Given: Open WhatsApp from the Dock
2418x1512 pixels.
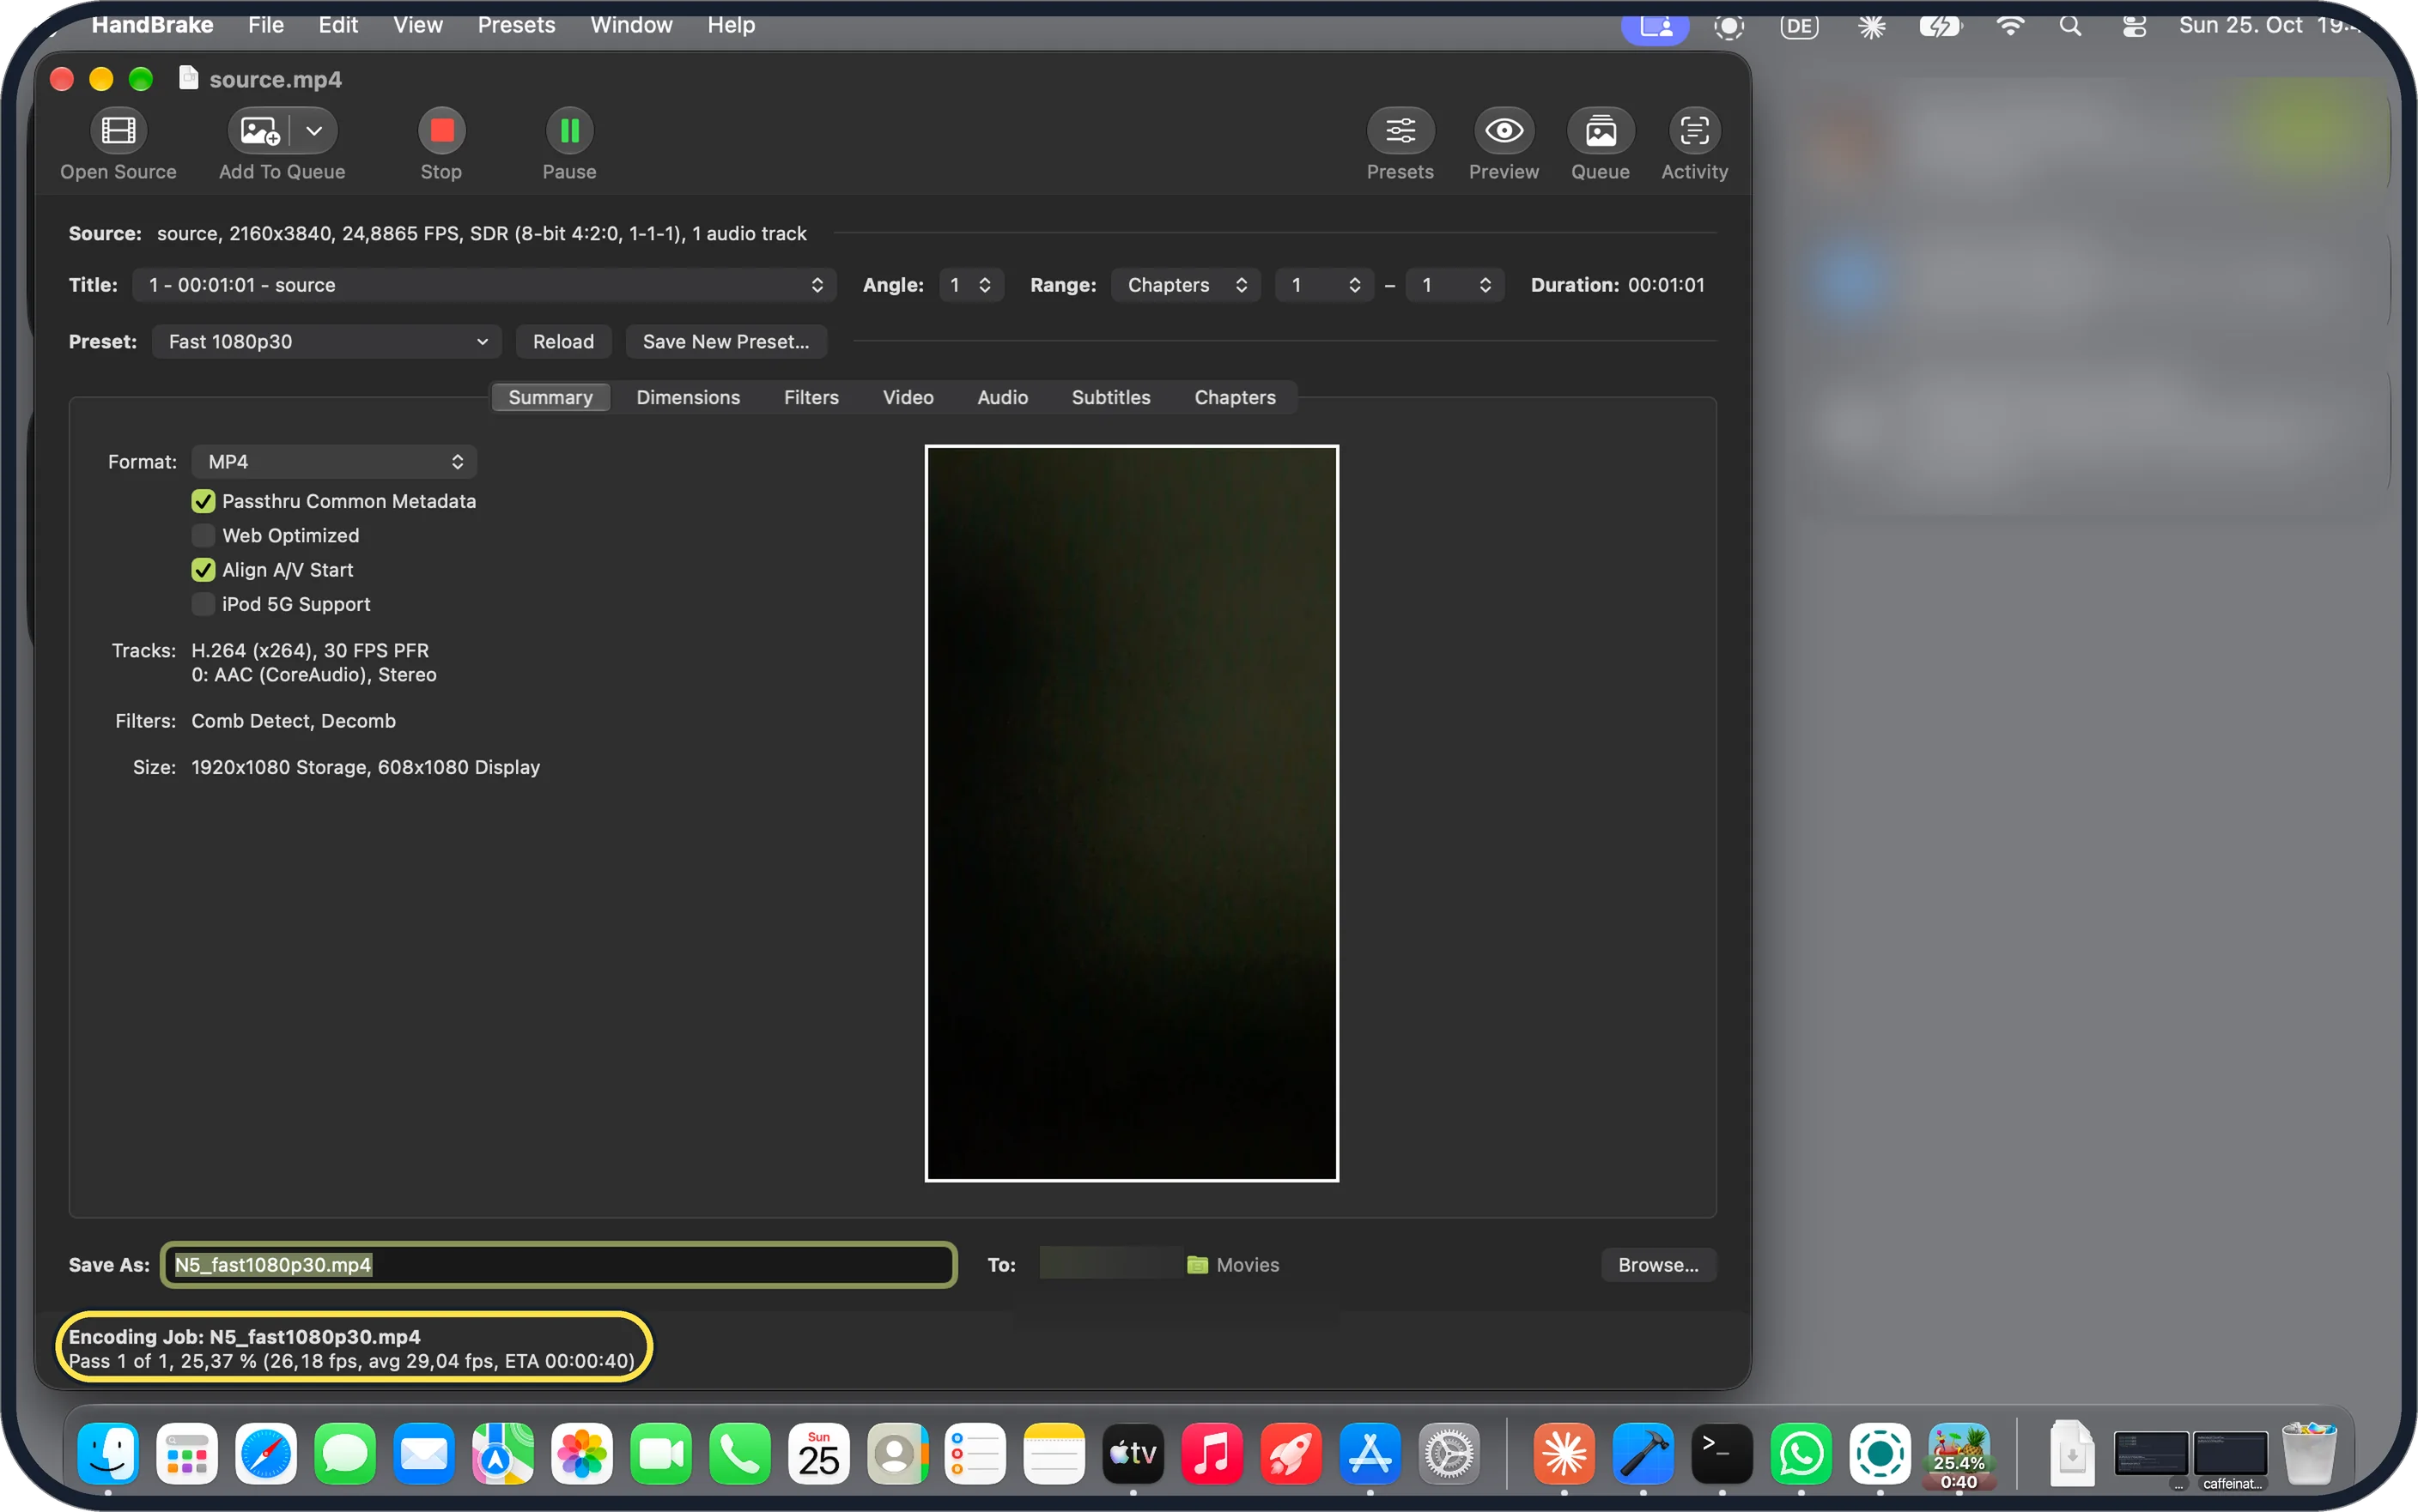Looking at the screenshot, I should pos(1801,1453).
